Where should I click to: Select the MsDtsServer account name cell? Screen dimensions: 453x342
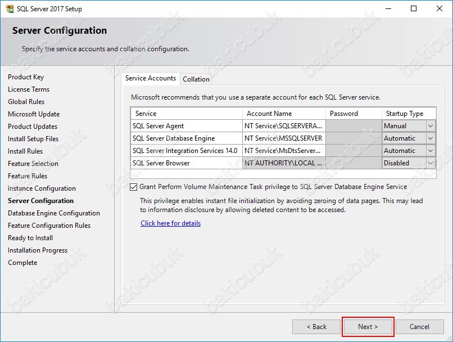tap(284, 151)
